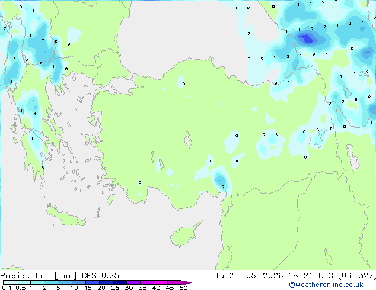Viewport: 376px width, 290px height.
Task: Click the "10" legend scale value
Action: point(74,288)
